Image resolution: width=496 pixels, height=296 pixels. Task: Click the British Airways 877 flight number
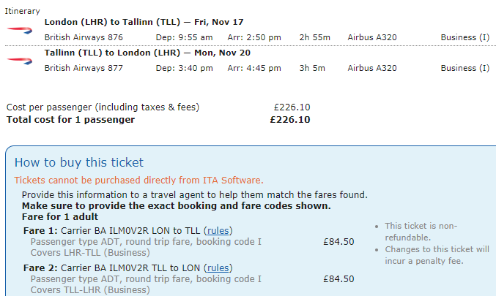[x=84, y=68]
